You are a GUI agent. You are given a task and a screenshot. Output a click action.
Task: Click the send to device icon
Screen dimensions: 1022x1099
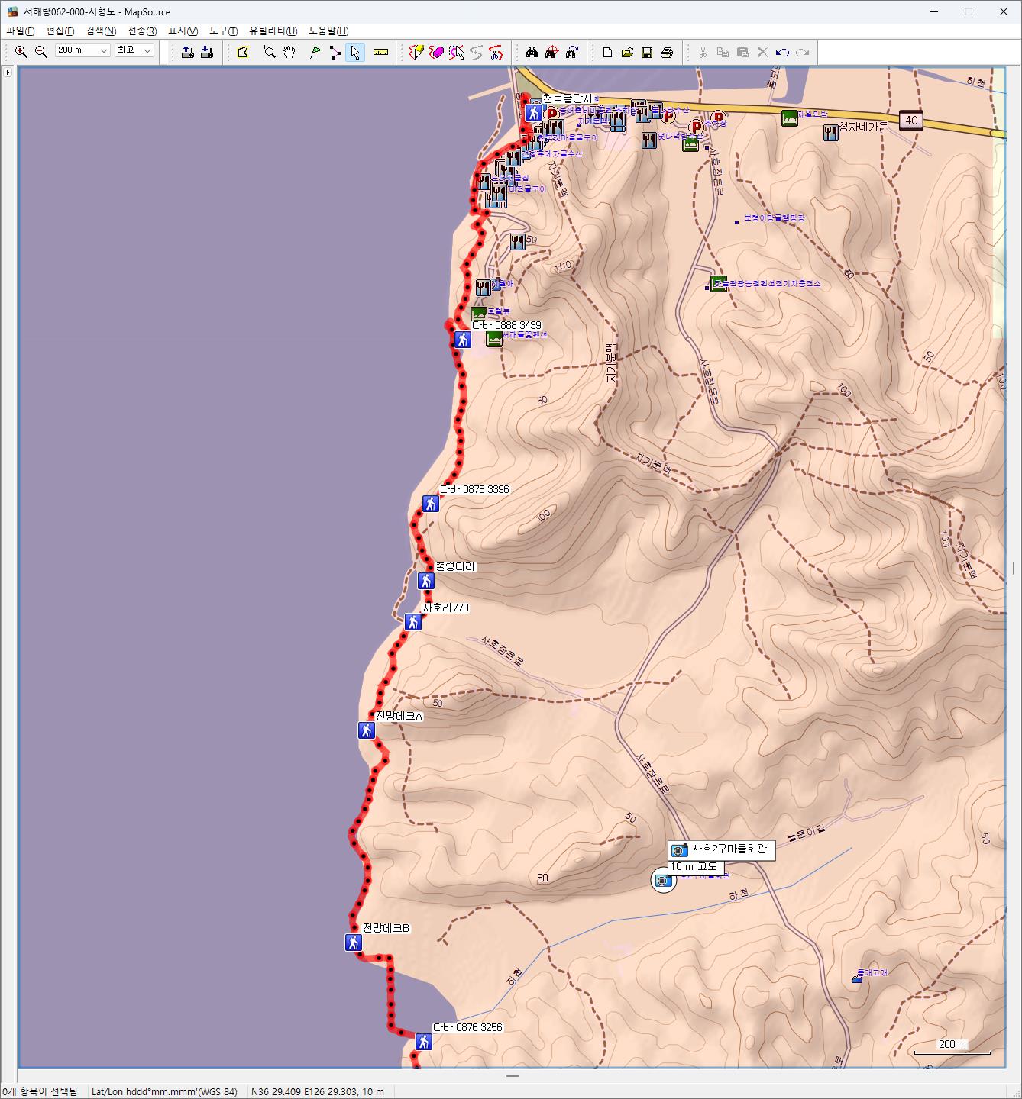coord(187,52)
